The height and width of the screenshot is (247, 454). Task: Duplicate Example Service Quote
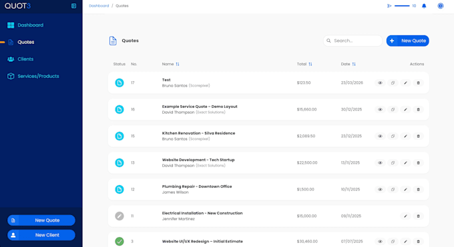(x=393, y=109)
